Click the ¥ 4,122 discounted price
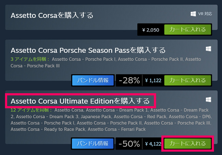The height and width of the screenshot is (155, 222). (x=153, y=144)
